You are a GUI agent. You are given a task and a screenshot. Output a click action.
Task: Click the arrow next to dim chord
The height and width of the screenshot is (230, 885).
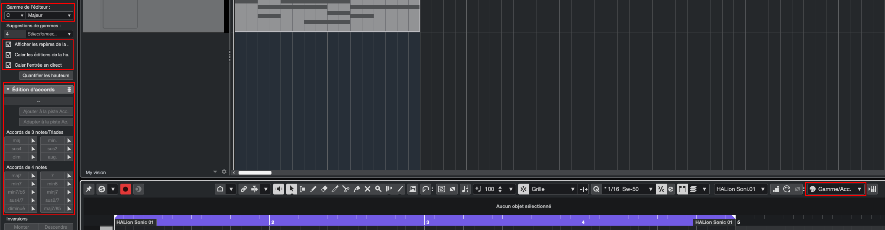[x=33, y=157]
